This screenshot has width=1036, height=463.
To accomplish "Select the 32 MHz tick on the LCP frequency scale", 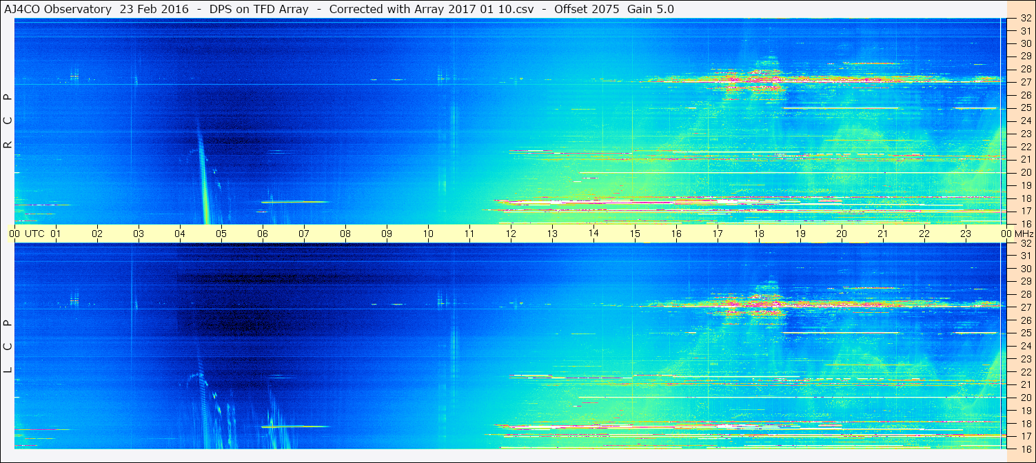I will point(1025,243).
